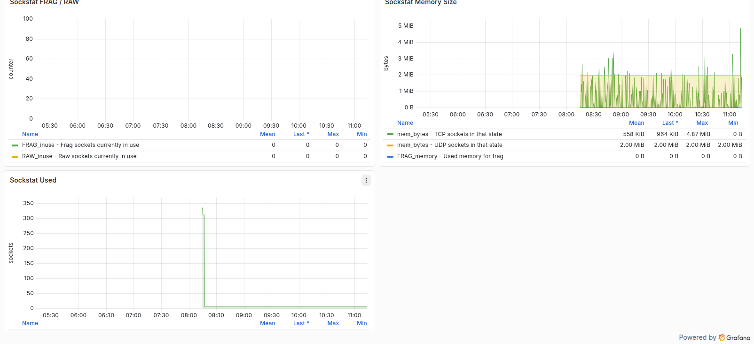The width and height of the screenshot is (754, 344).
Task: Isolate RAW_inuse - Raw sockets currently in use
Action: 79,156
